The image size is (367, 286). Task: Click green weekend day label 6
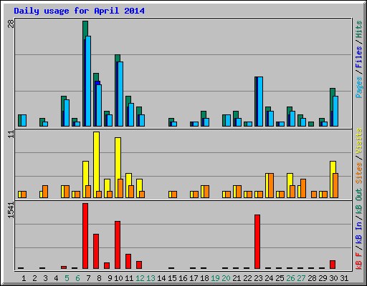(77, 278)
